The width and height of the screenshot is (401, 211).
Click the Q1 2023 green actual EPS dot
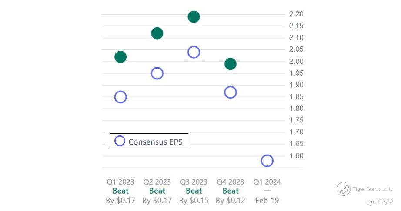pos(120,57)
